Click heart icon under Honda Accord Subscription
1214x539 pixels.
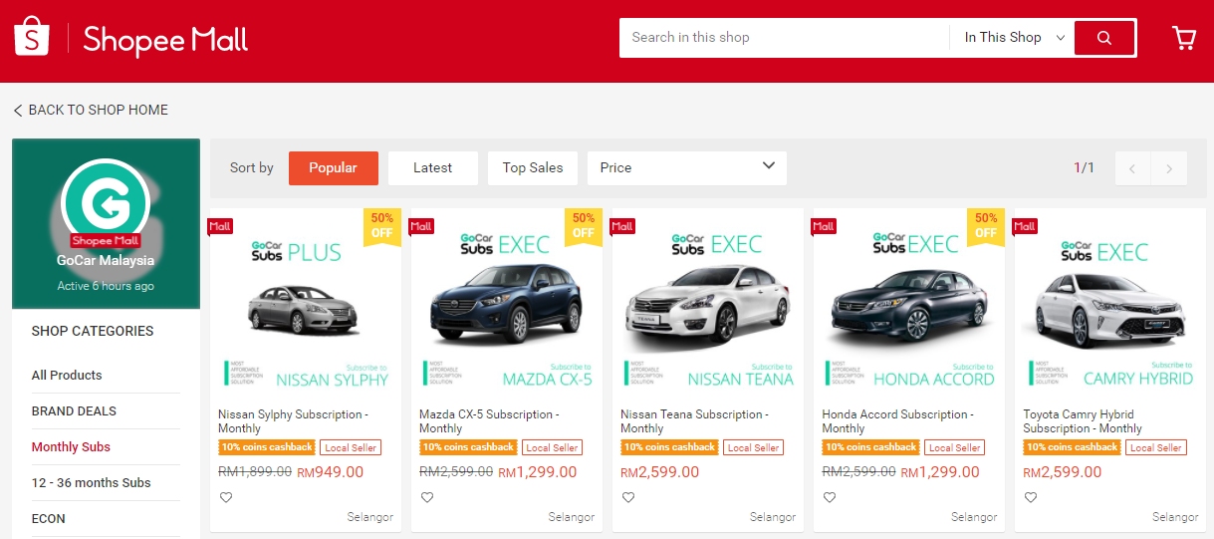[830, 497]
